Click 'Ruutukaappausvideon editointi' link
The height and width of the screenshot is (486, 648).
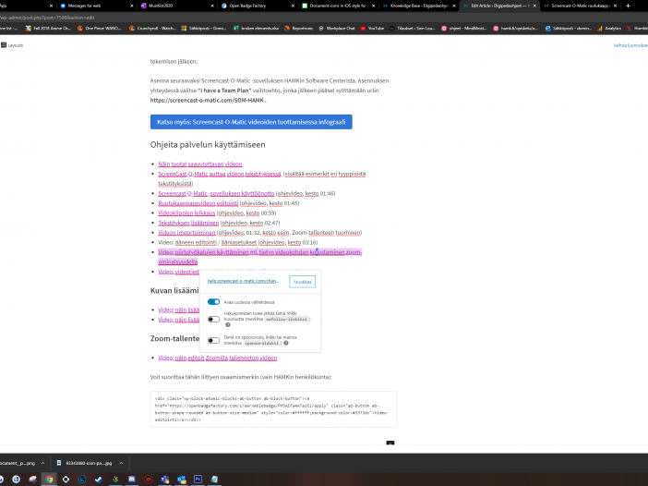pyautogui.click(x=198, y=203)
